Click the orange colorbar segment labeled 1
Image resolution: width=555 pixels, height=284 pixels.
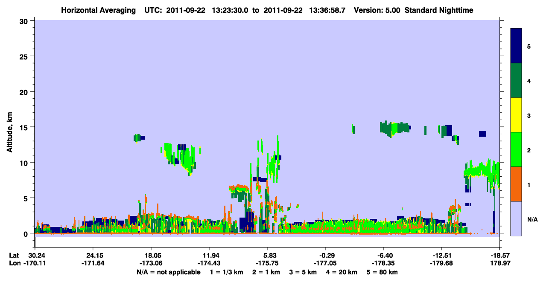[x=516, y=184]
